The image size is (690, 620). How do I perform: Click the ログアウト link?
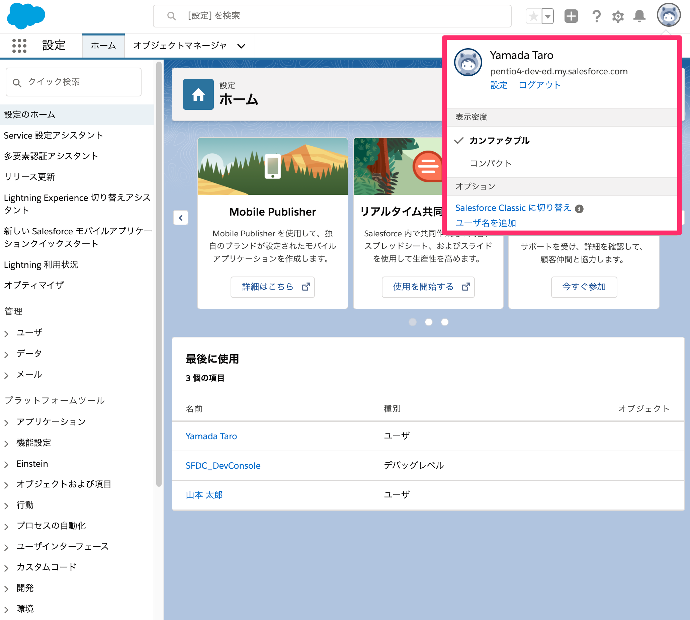[539, 85]
